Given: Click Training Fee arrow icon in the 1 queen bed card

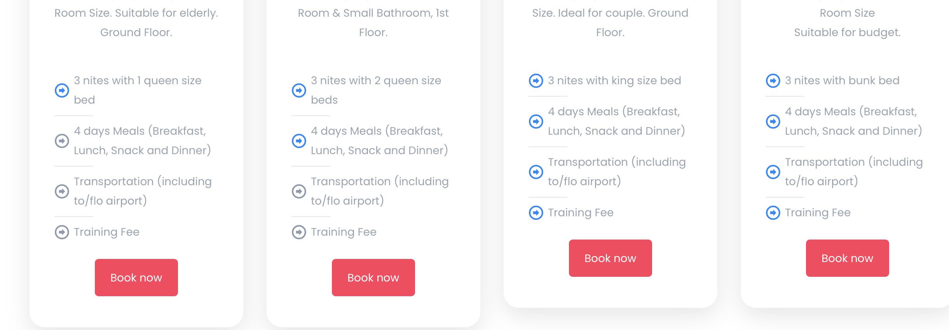Looking at the screenshot, I should click(x=62, y=232).
